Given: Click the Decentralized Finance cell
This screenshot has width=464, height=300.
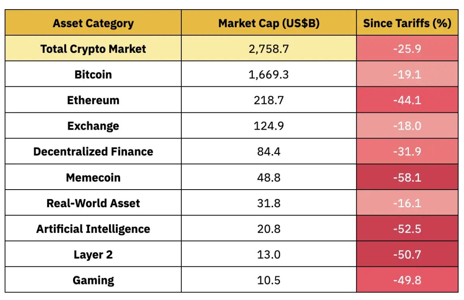Looking at the screenshot, I should coord(93,152).
